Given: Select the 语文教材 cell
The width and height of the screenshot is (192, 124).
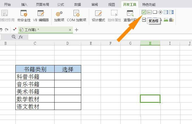Looking at the screenshot, I should pos(35,106).
